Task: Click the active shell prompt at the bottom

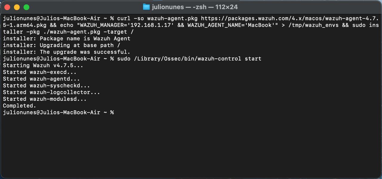Action: pyautogui.click(x=58, y=112)
